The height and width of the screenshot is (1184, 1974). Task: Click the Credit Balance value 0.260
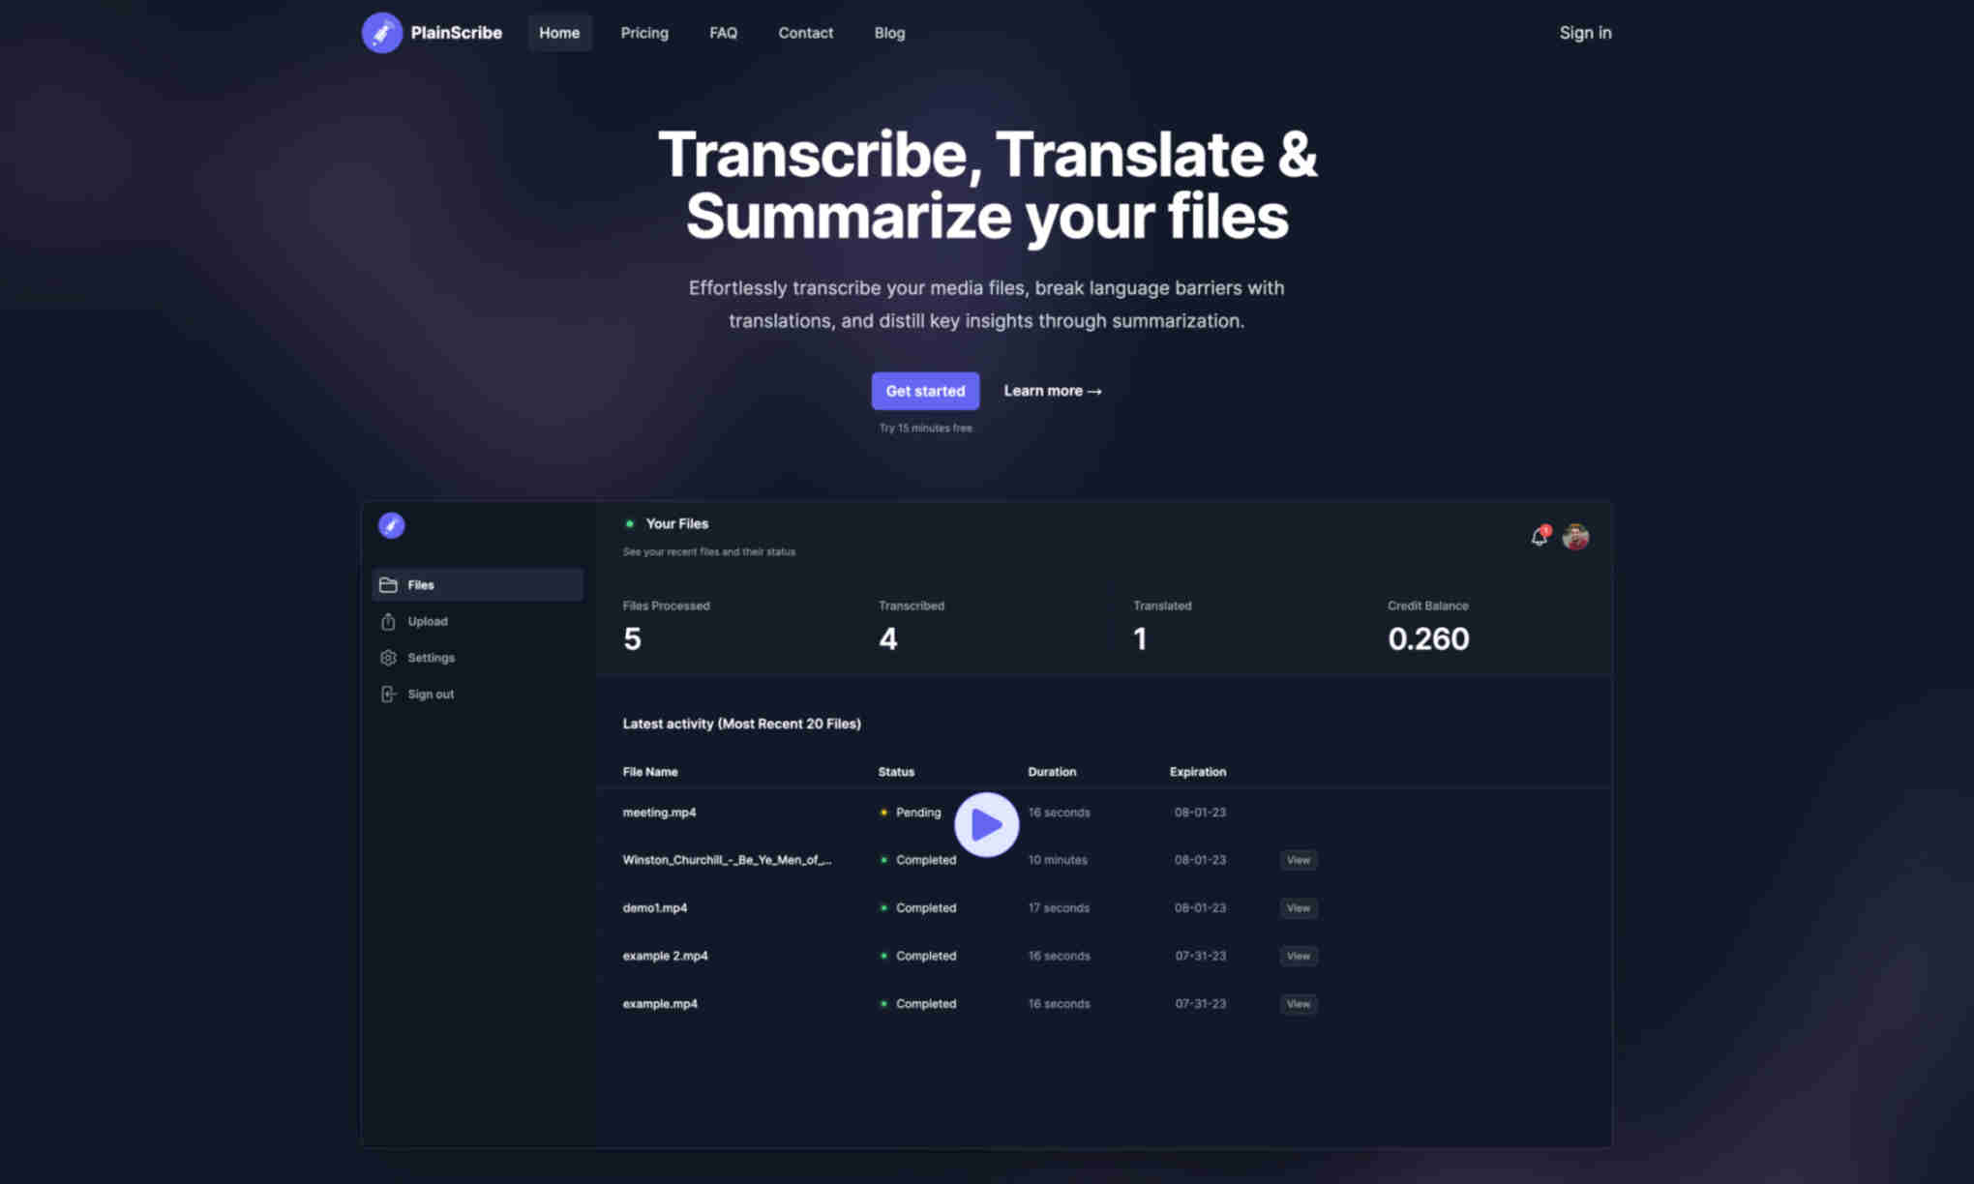1428,638
